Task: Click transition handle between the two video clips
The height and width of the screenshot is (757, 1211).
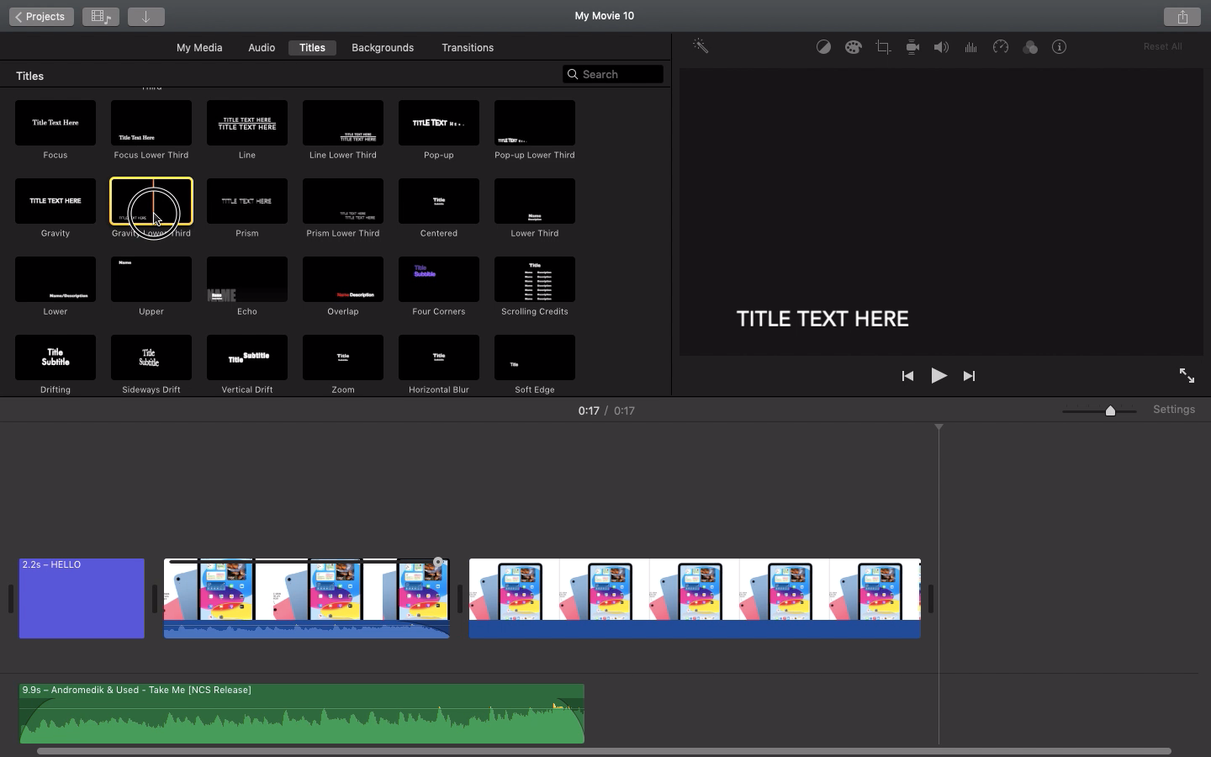Action: pyautogui.click(x=460, y=599)
